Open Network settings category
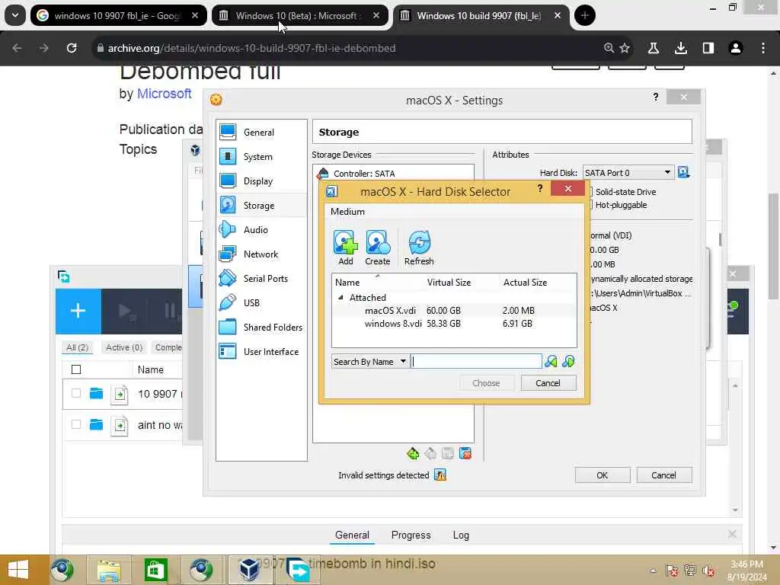 tap(262, 254)
